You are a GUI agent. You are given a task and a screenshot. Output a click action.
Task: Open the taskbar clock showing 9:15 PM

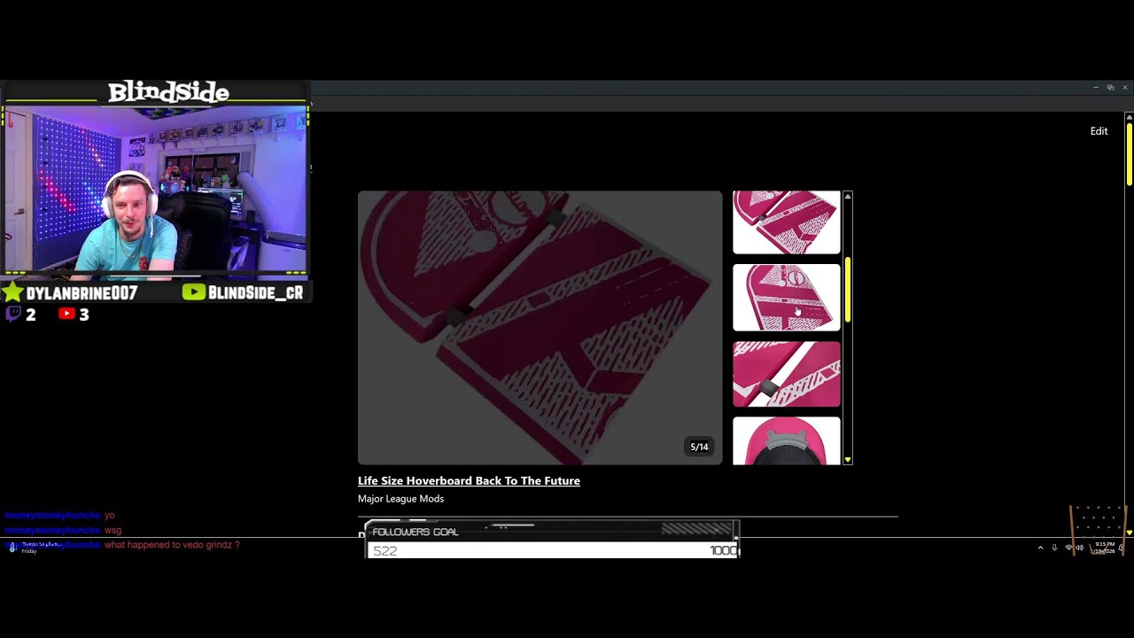tap(1105, 548)
